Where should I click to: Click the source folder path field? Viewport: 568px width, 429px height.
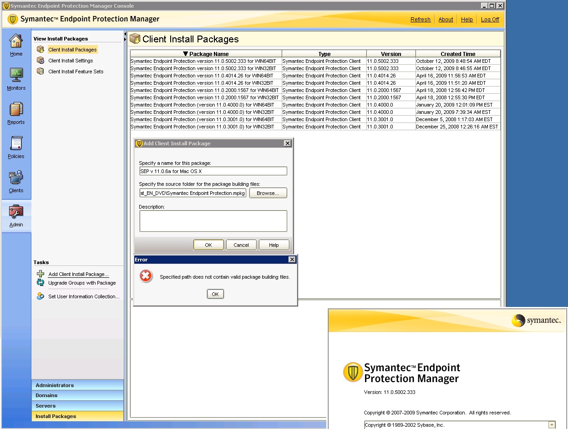click(193, 193)
